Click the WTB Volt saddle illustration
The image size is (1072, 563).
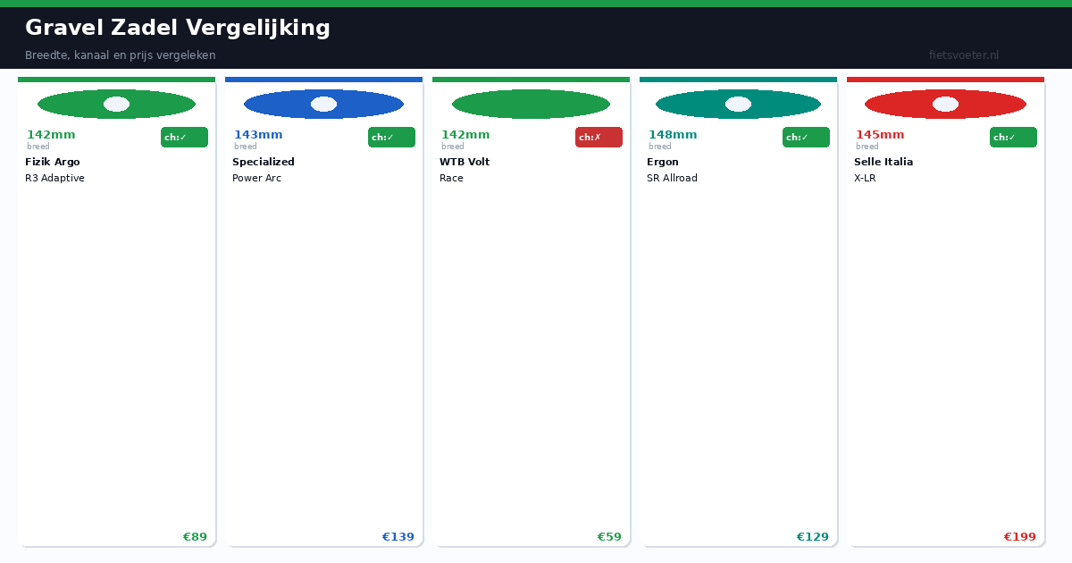(531, 104)
